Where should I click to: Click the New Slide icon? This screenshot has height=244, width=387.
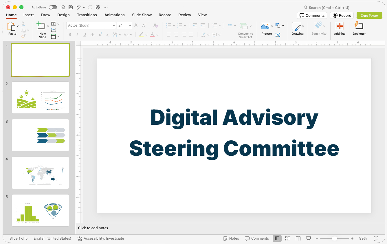[41, 26]
